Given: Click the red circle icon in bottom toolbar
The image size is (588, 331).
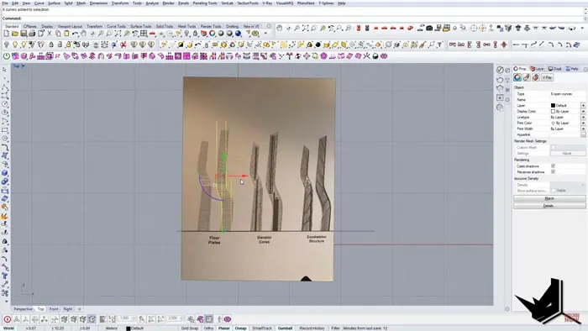Looking at the screenshot, I should pyautogui.click(x=7, y=319).
